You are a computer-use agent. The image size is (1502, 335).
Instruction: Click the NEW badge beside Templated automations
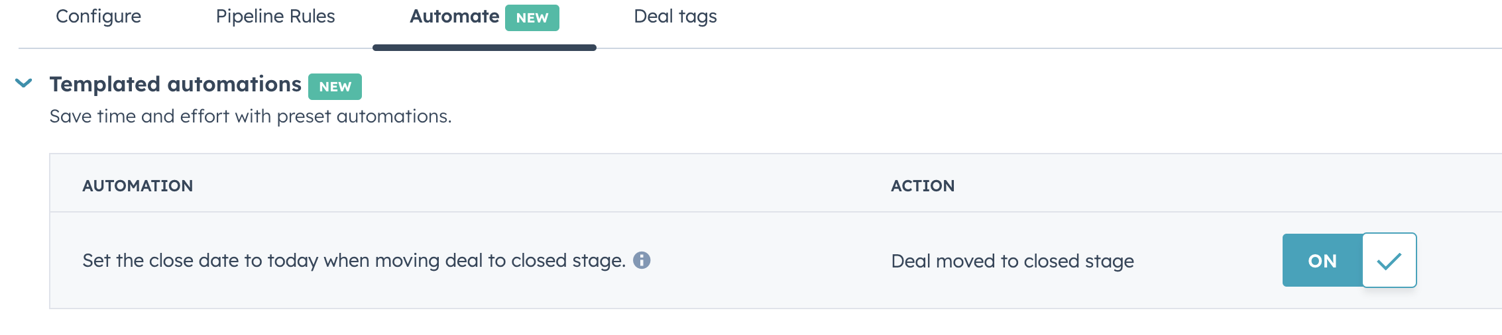(x=335, y=87)
